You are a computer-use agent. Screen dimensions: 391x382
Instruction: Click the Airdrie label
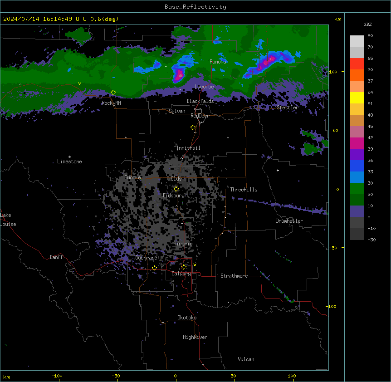tap(183, 244)
